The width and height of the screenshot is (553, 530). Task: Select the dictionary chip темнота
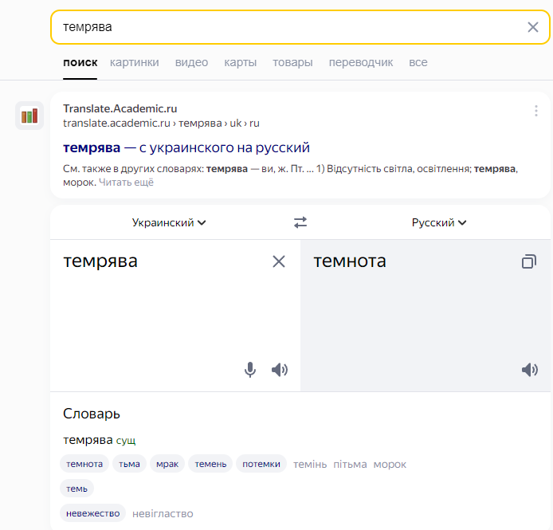(x=84, y=464)
